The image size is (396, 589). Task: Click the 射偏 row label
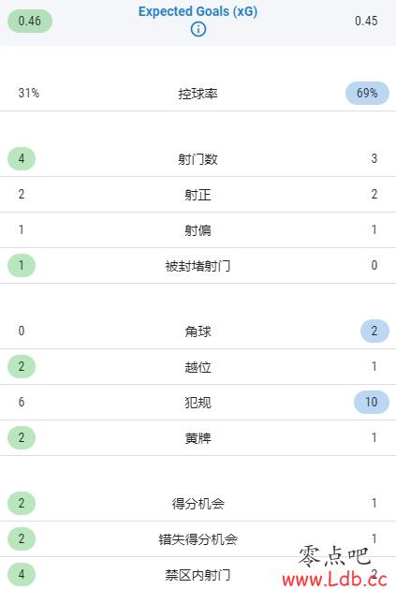[x=198, y=230]
